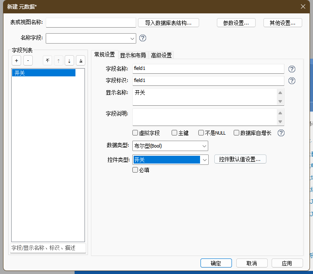Open help for 字段名称 field
The image size is (313, 274).
coord(292,69)
